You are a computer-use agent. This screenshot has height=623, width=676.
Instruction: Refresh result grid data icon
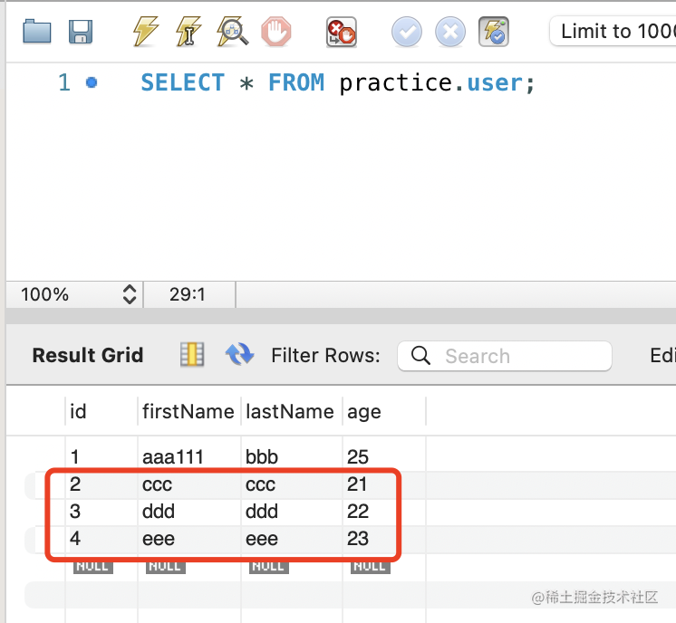239,355
